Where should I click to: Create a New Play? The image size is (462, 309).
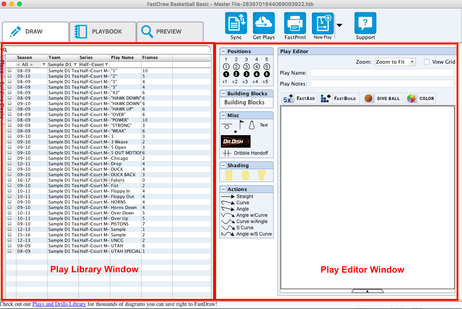point(322,23)
